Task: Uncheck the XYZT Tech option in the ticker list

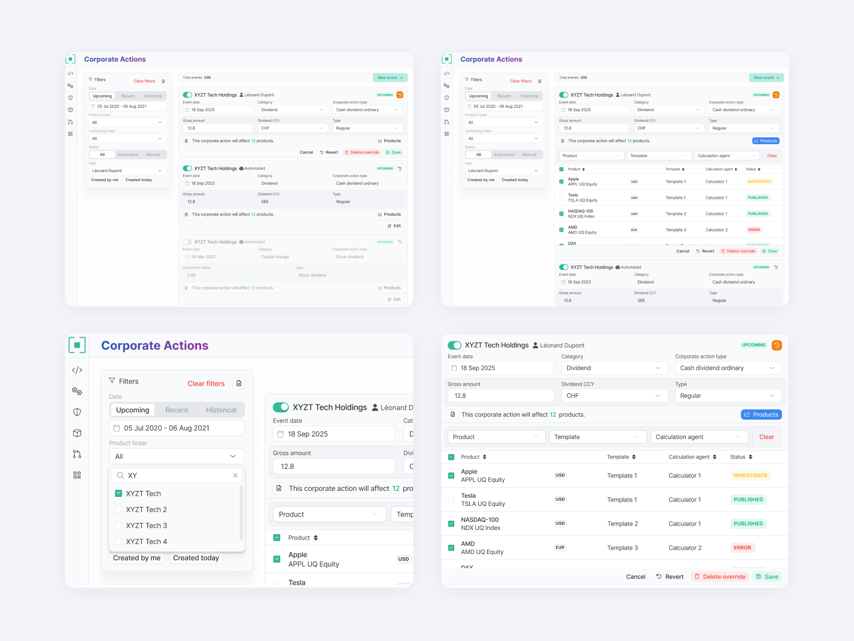Action: (x=118, y=494)
